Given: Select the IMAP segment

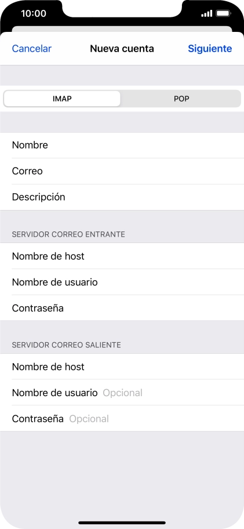Looking at the screenshot, I should point(62,99).
